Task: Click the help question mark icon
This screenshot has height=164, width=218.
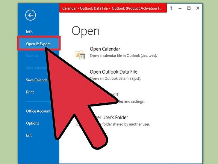Action: coord(171,8)
